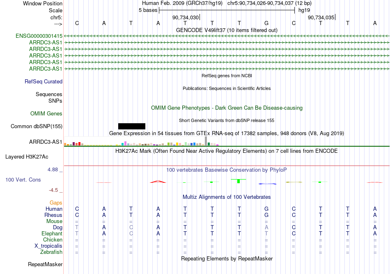Click the blue negative PhyloP bar
The image size is (390, 274).
coord(267,184)
